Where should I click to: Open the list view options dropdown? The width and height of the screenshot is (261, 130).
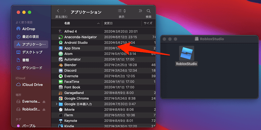(x=122, y=11)
